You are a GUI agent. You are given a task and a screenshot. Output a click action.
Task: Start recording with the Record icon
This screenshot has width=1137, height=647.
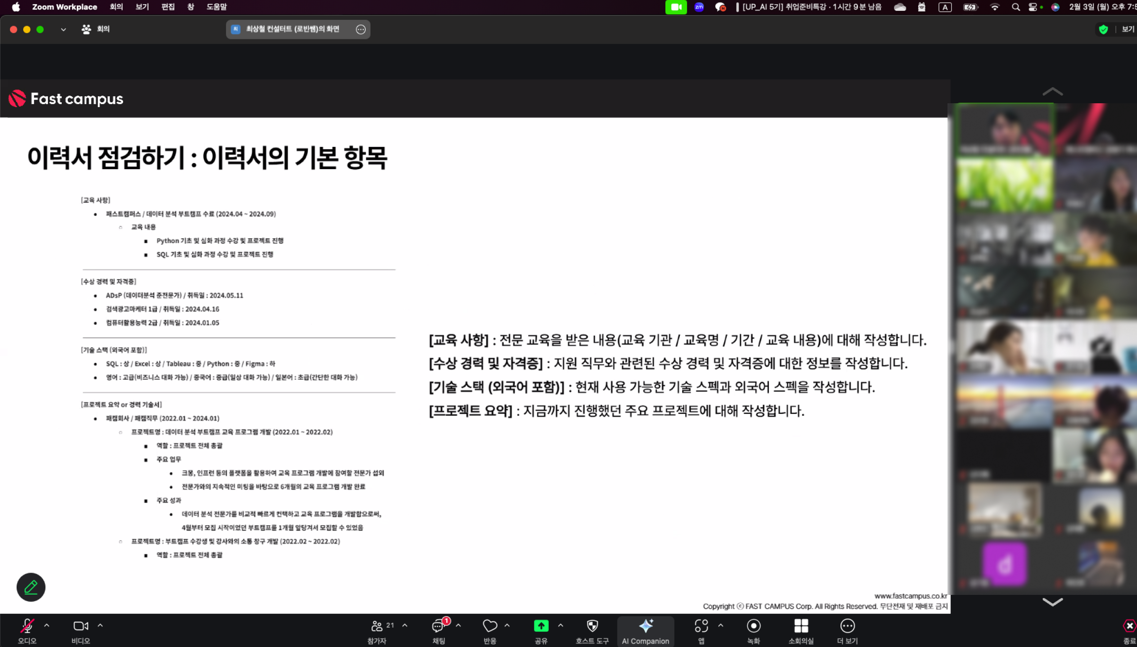753,626
